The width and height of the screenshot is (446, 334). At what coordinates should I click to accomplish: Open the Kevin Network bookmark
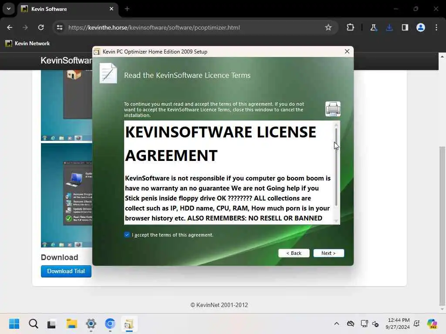click(27, 43)
